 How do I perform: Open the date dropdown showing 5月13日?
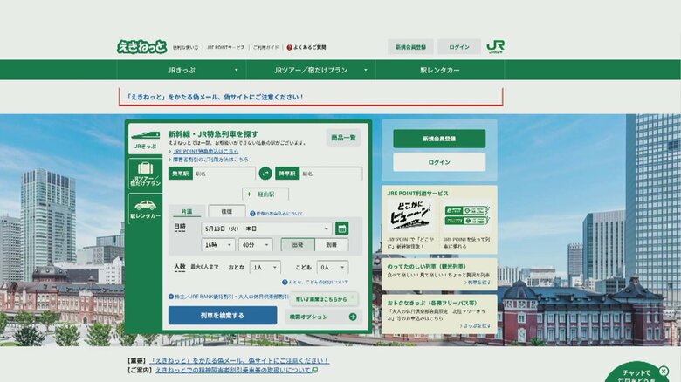pos(265,228)
